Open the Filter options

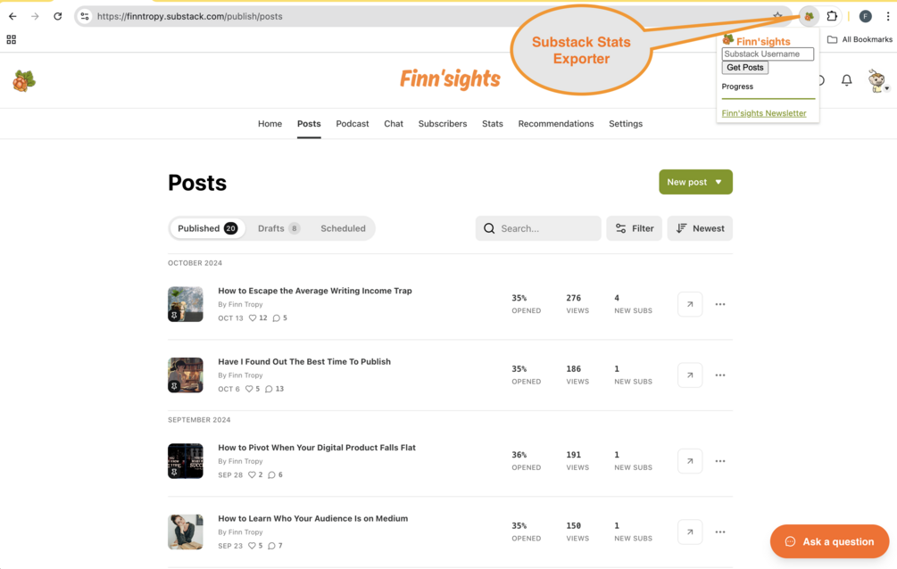[x=635, y=228]
